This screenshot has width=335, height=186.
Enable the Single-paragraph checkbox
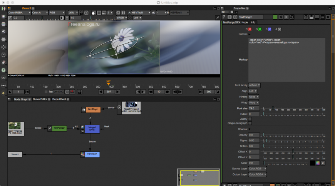(x=250, y=123)
